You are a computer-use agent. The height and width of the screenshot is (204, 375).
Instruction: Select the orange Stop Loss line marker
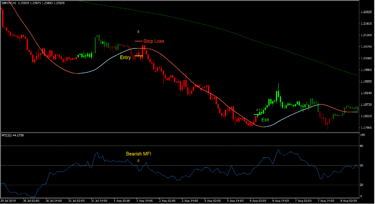point(139,41)
